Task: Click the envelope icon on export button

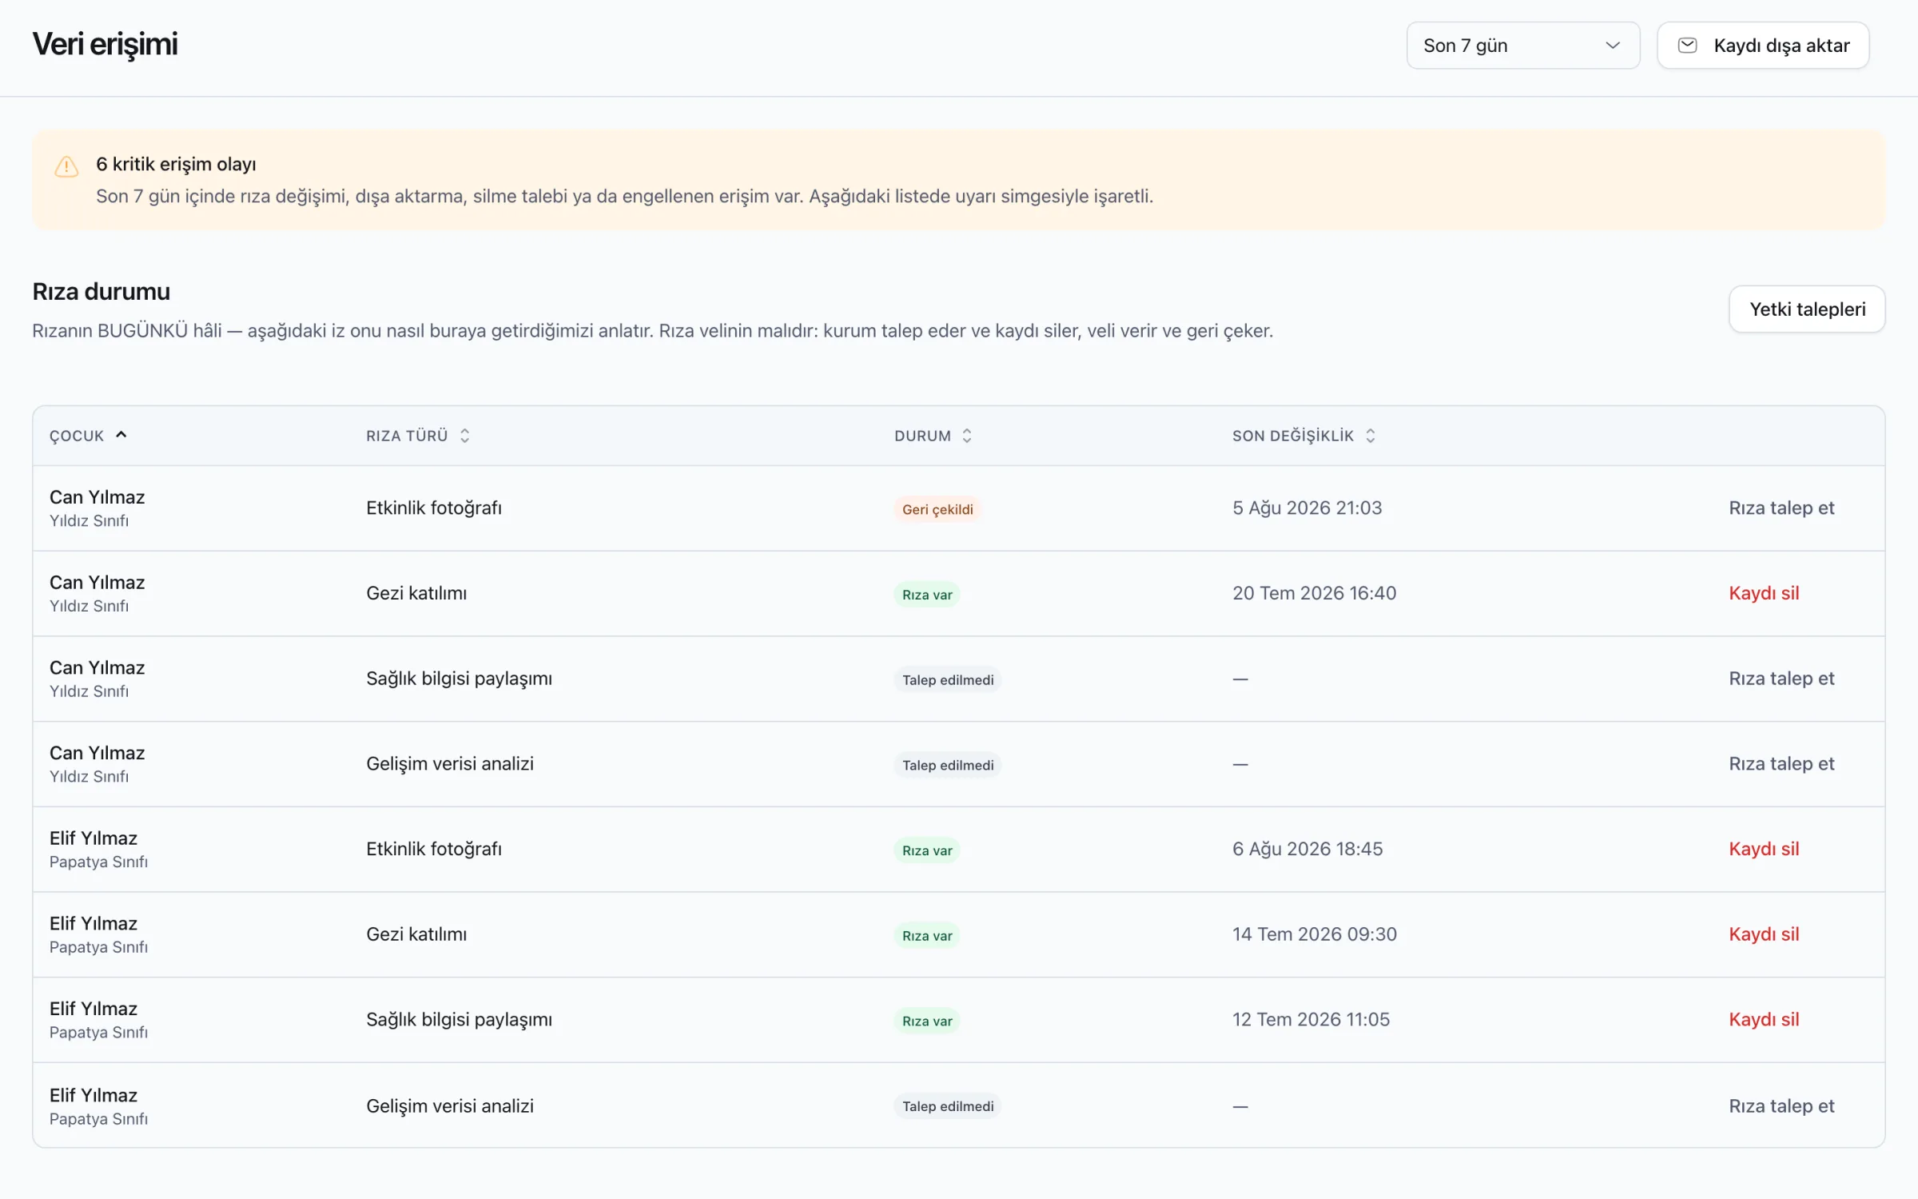Action: 1687,46
